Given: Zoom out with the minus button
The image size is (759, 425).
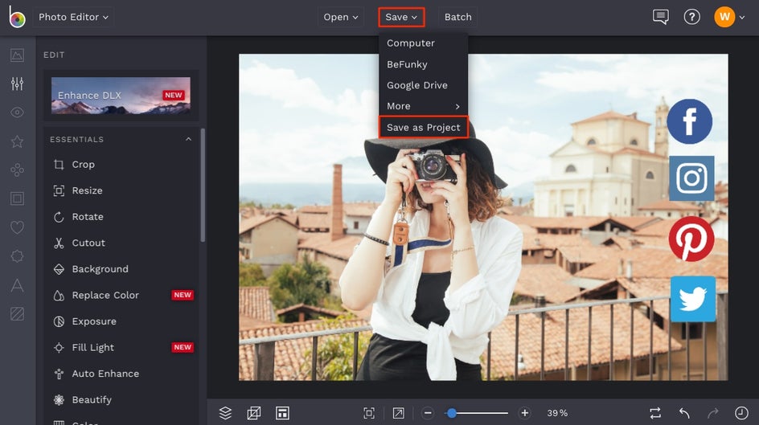Looking at the screenshot, I should (428, 413).
